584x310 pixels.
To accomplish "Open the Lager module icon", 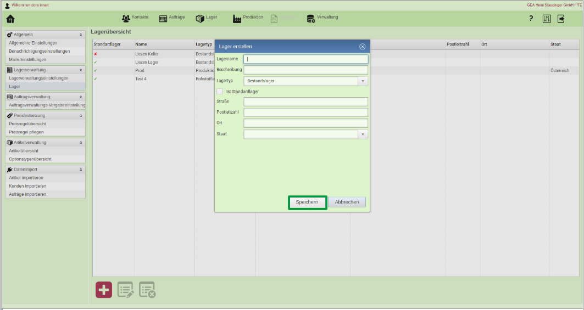I will point(200,19).
